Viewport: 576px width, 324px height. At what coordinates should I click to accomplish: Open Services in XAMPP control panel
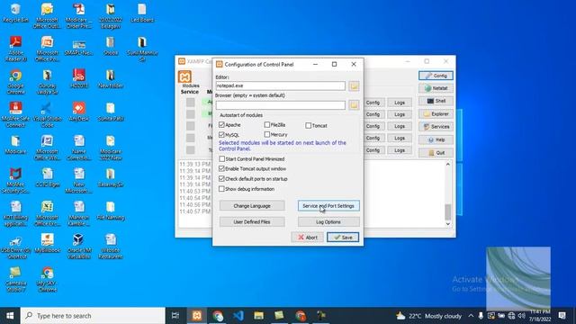(x=436, y=127)
